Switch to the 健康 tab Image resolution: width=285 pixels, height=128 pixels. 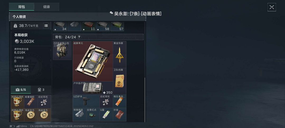point(46,7)
